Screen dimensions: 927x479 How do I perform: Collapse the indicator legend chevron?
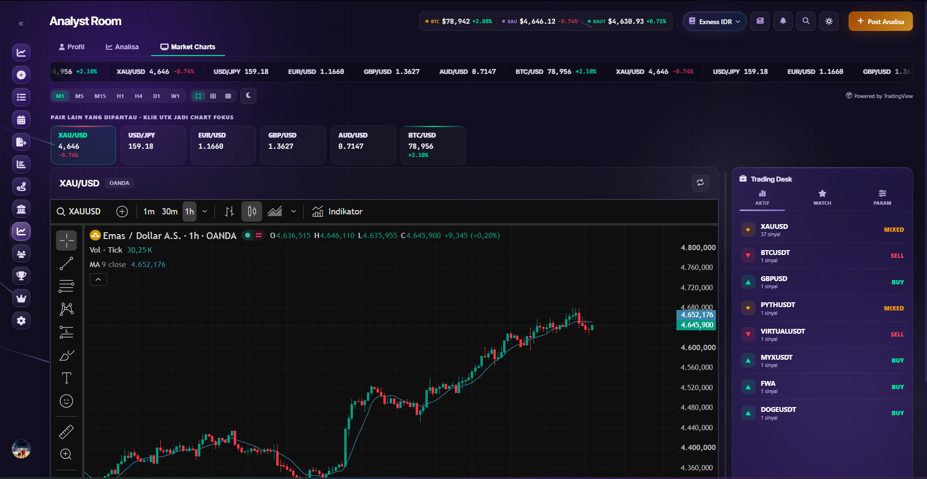pyautogui.click(x=98, y=280)
